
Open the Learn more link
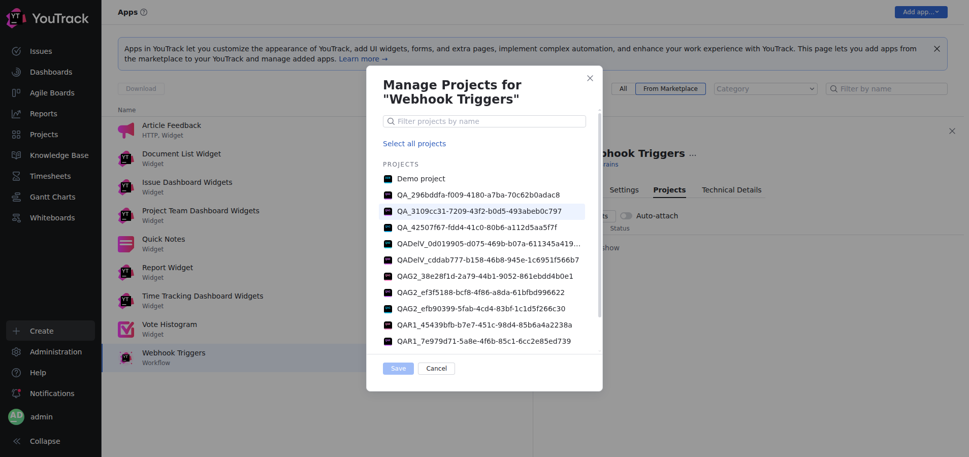363,59
